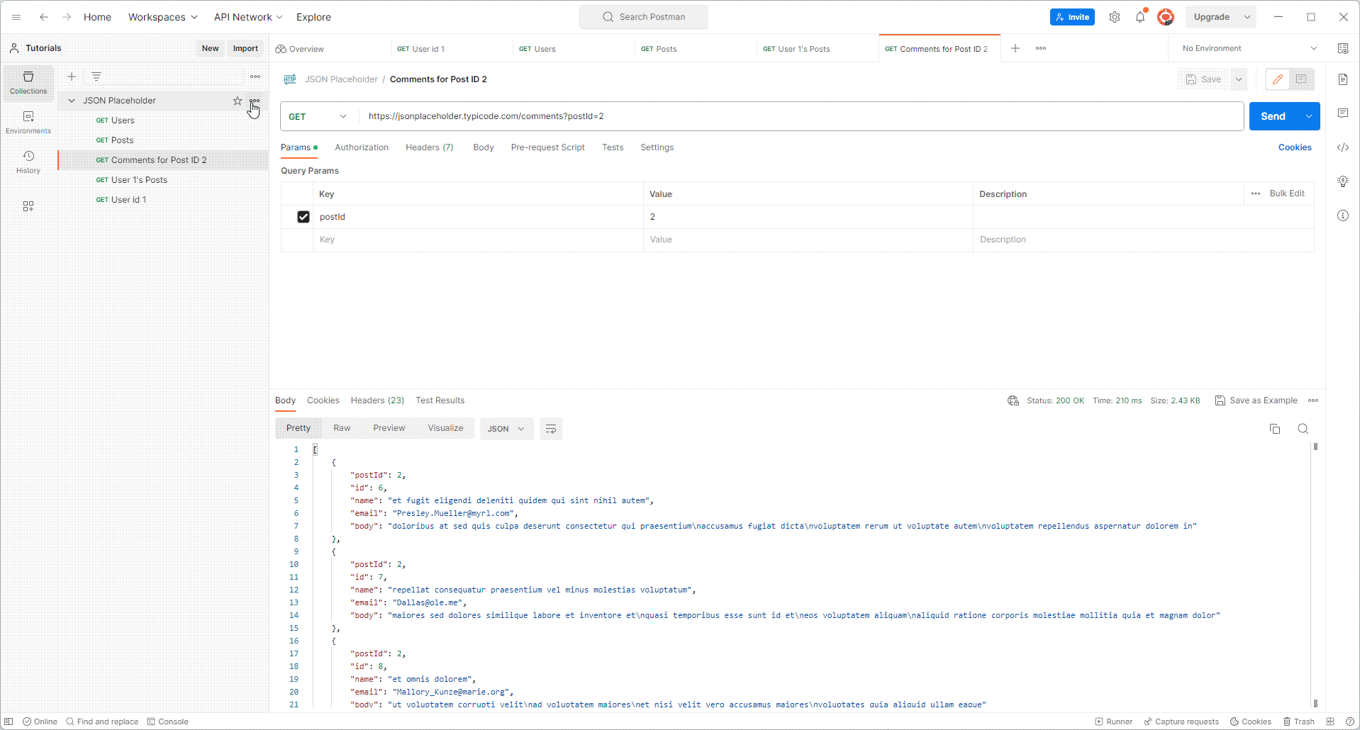
Task: Click Bulk Edit for query params
Action: (x=1287, y=193)
